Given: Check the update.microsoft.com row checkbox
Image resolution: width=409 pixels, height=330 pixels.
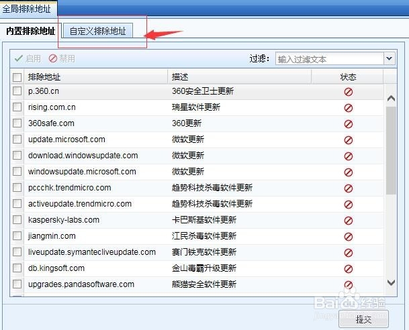Looking at the screenshot, I should [17, 140].
